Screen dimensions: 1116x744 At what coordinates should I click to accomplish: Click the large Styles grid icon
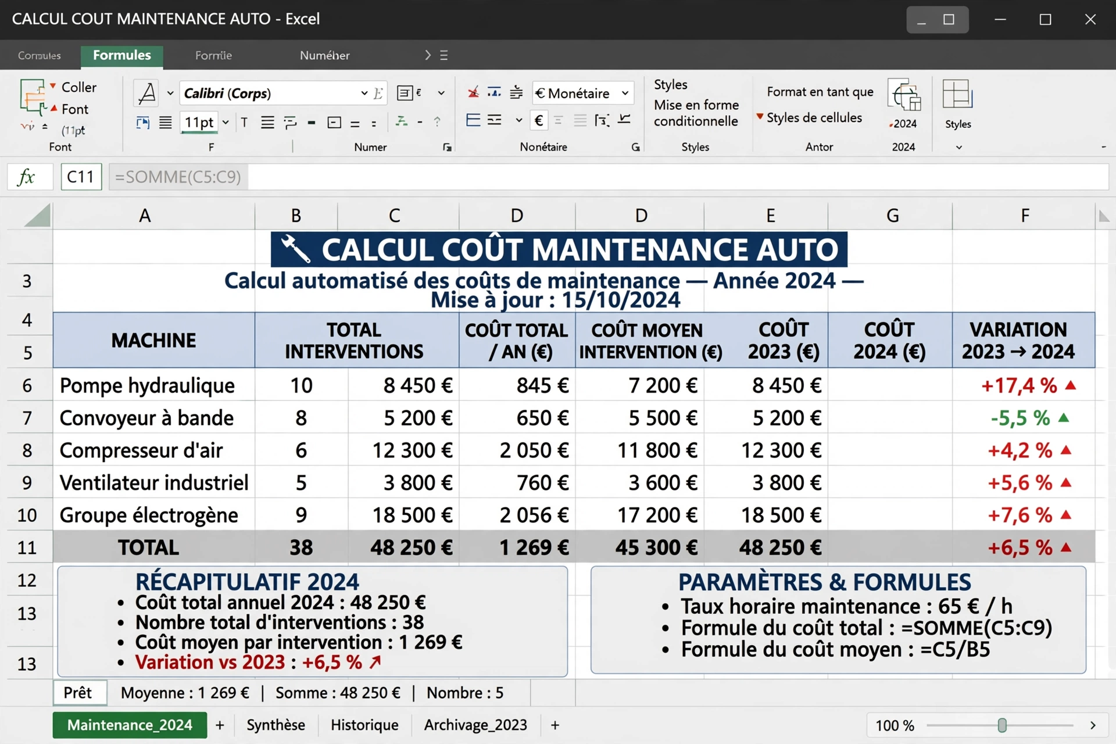coord(957,94)
